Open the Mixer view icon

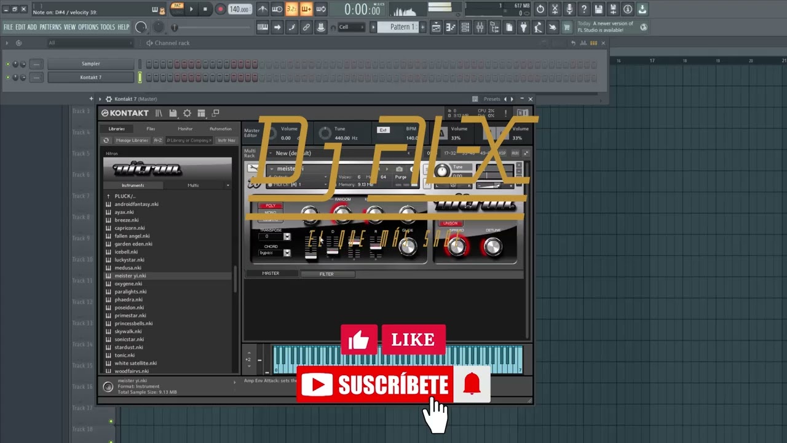(x=480, y=27)
